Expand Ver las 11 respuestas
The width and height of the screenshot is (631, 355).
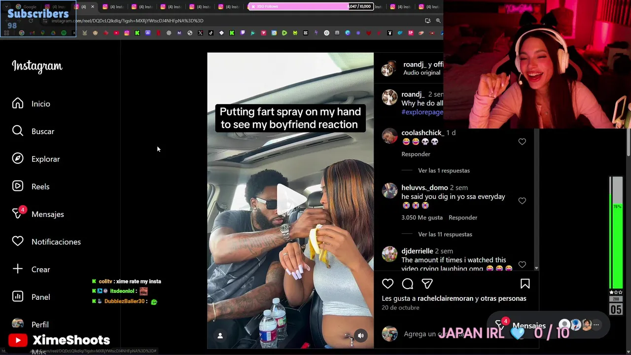(x=445, y=234)
